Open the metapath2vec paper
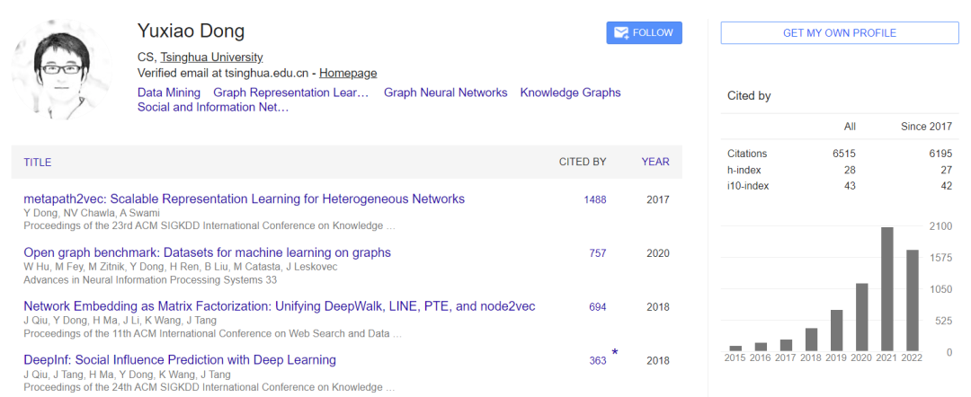971x397 pixels. 244,199
